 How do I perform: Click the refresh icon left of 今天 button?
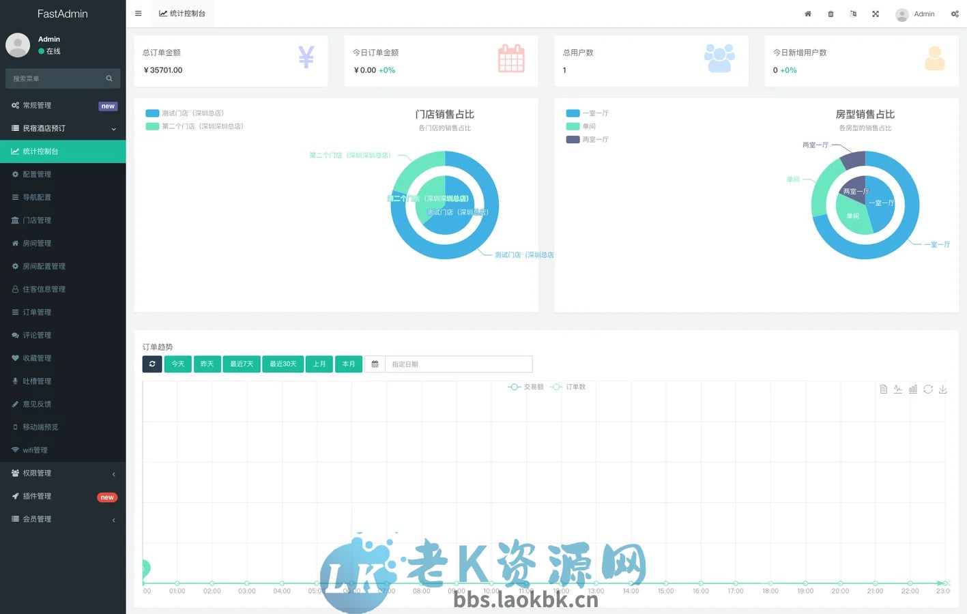coord(151,364)
